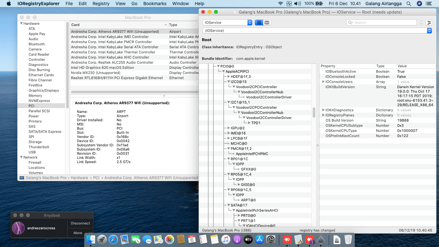
Task: Launch Safari from the Dock
Action: point(113,239)
